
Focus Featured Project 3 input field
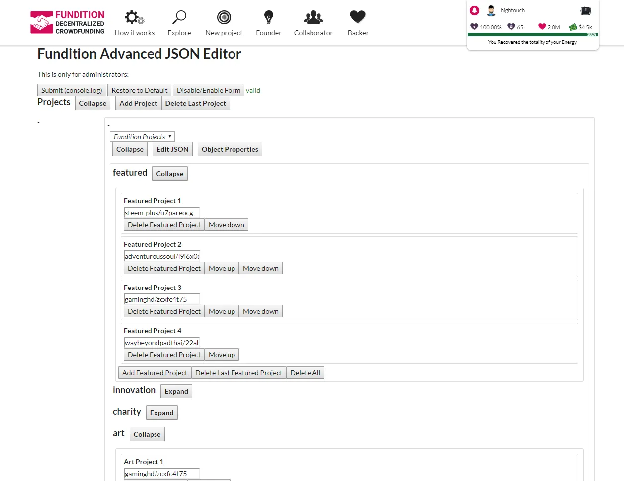coord(161,299)
